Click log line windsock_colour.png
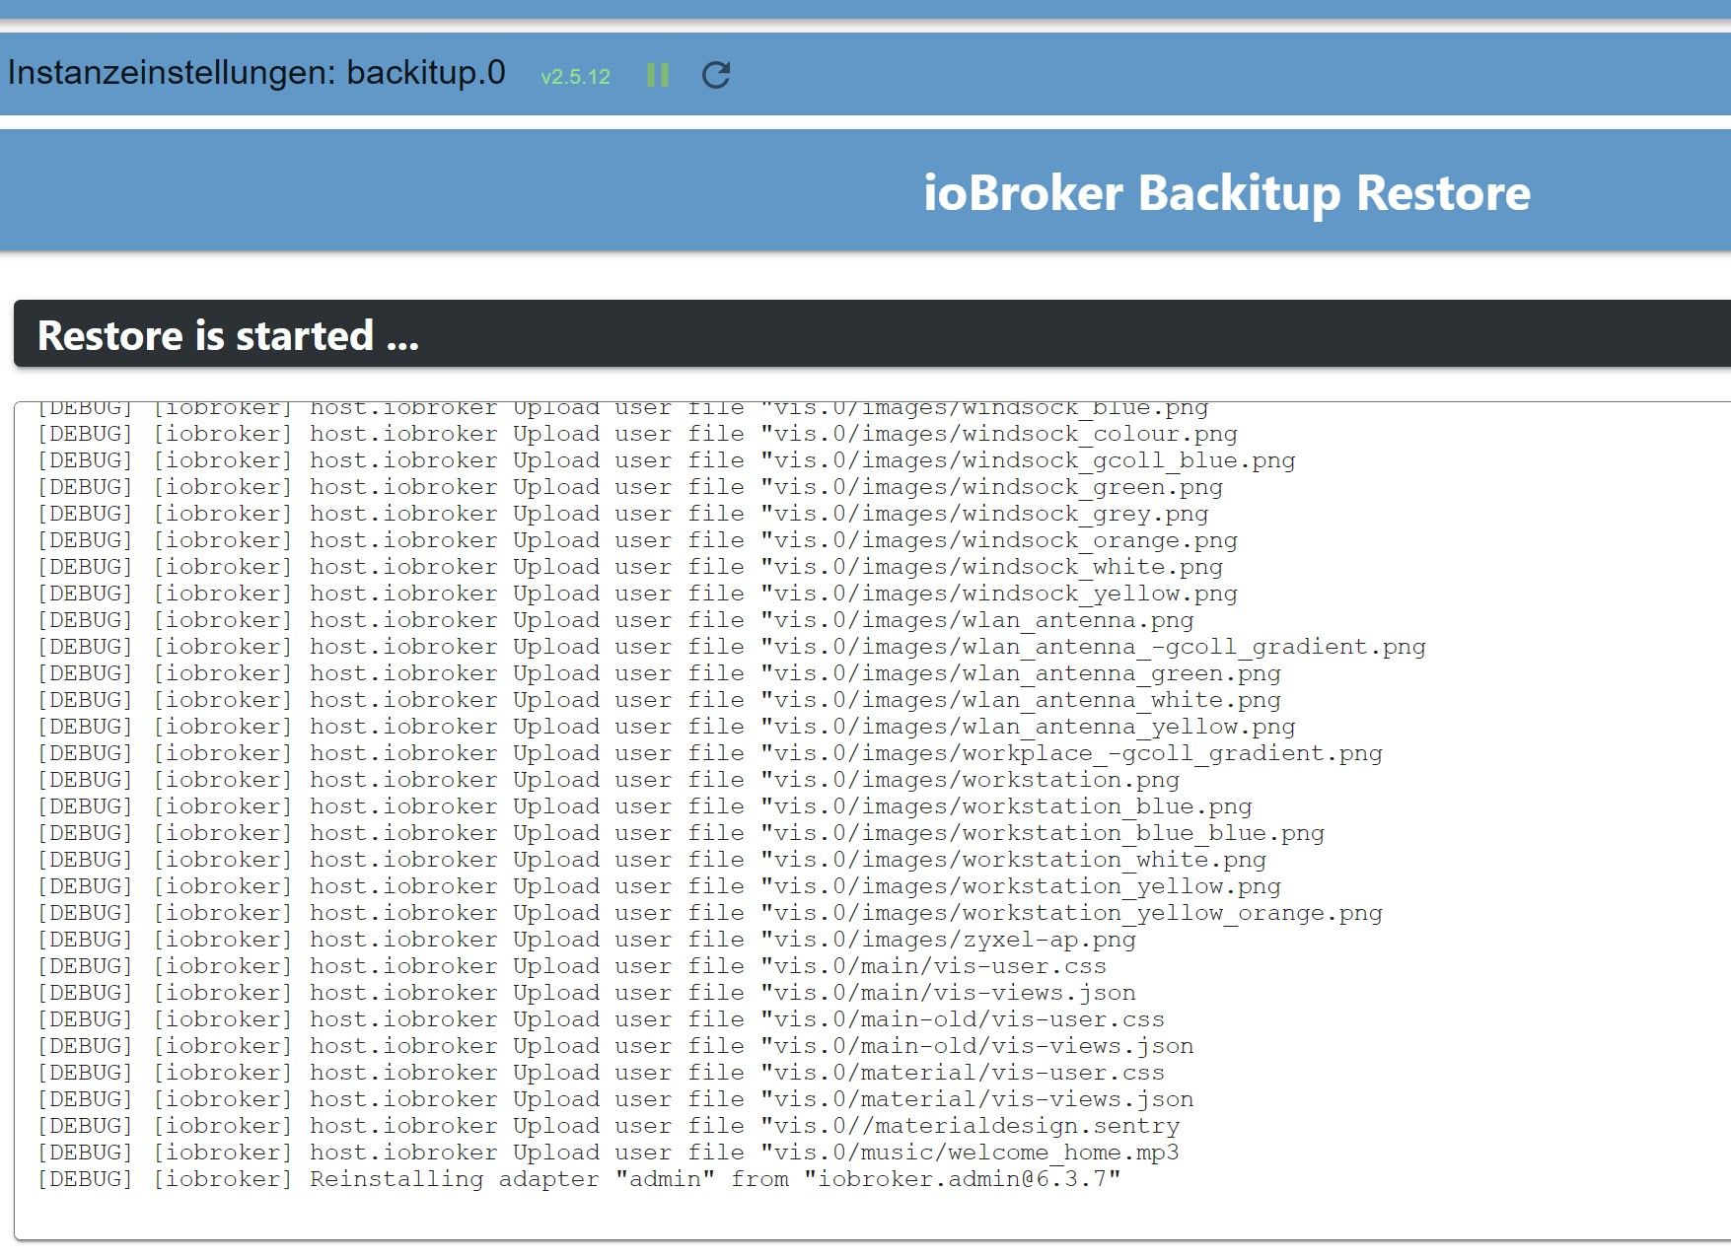 (637, 434)
